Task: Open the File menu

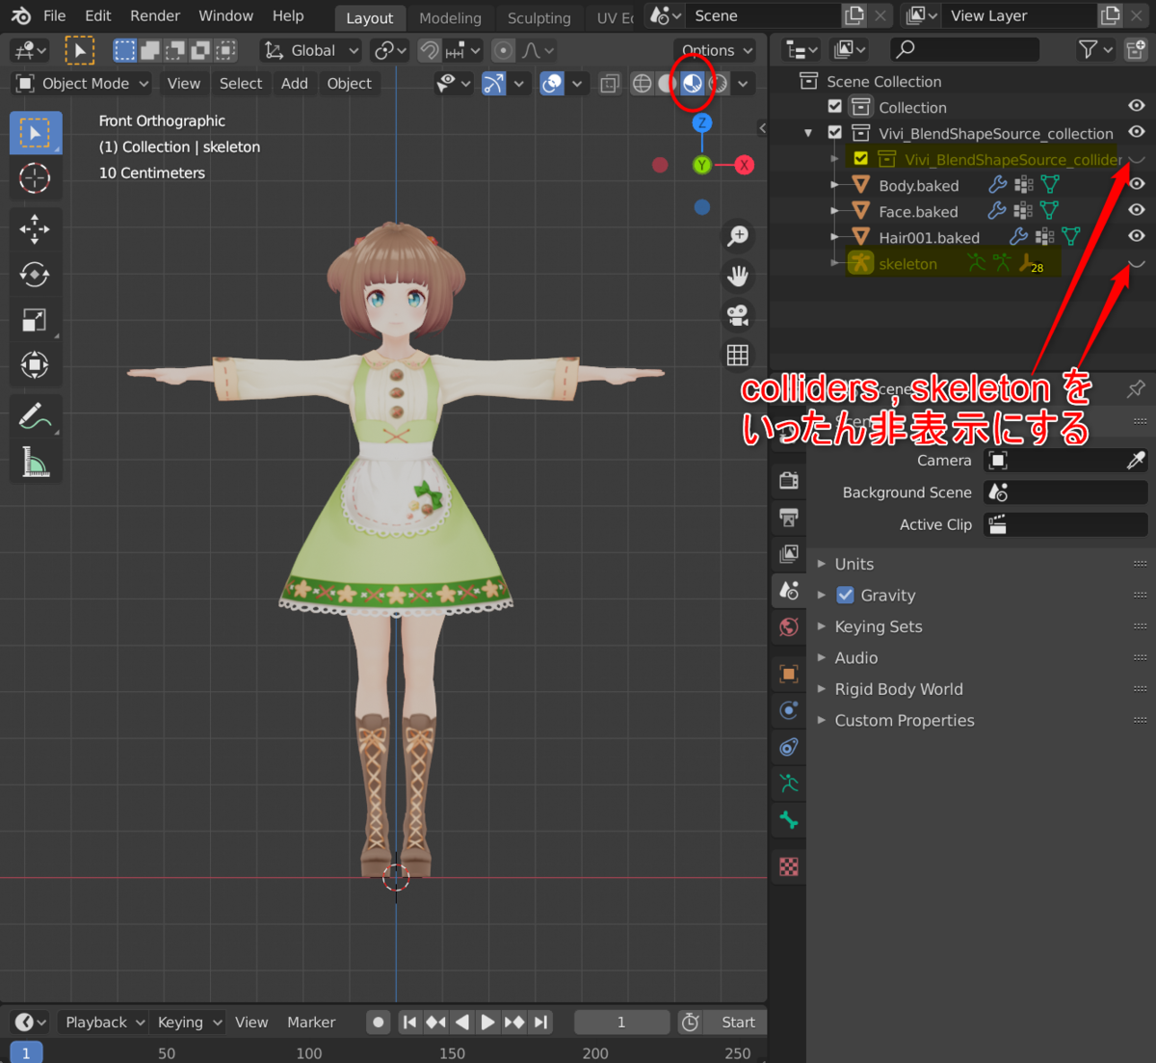Action: coord(55,16)
